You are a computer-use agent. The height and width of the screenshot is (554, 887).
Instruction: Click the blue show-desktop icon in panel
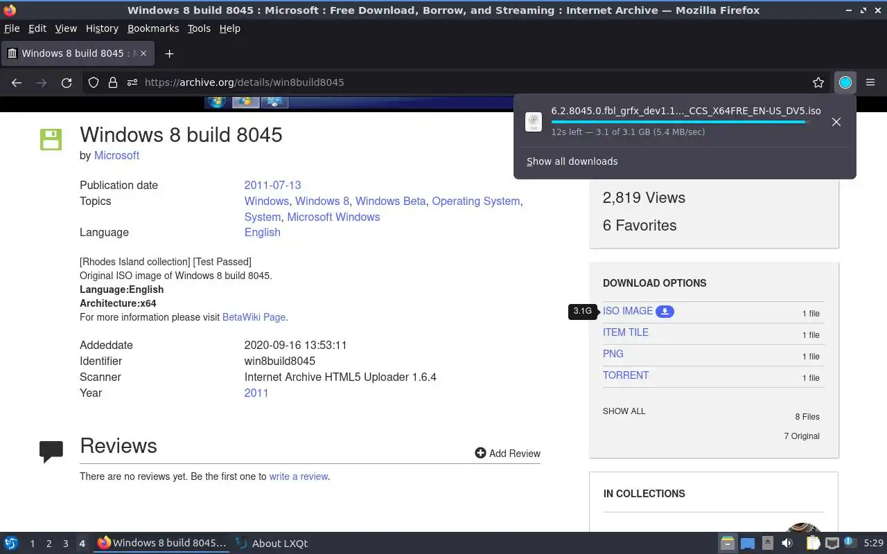click(748, 543)
